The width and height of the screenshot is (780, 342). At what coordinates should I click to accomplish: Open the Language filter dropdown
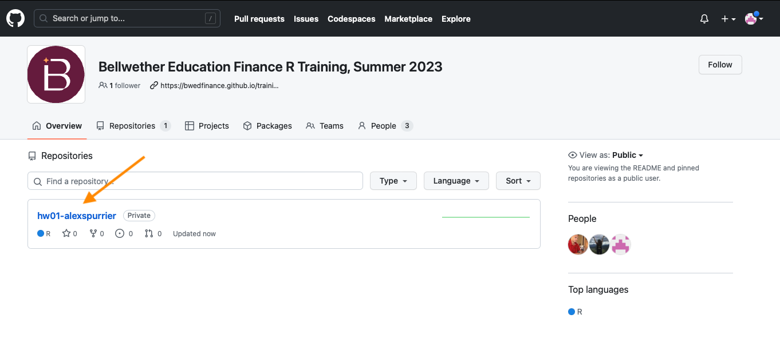456,181
